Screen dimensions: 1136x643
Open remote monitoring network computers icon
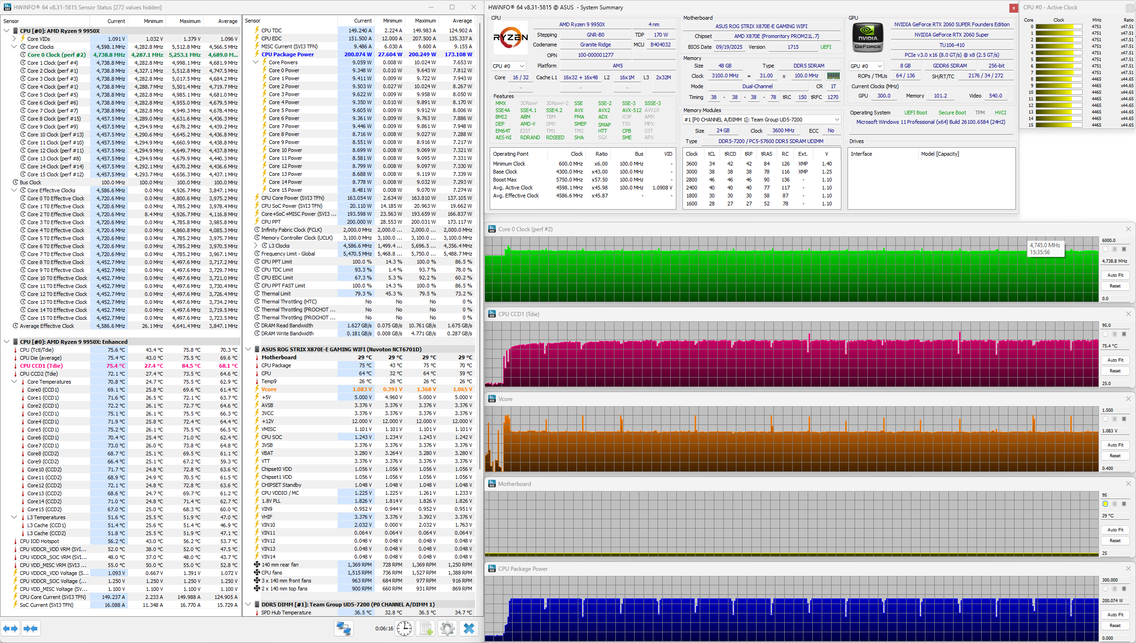[x=343, y=628]
